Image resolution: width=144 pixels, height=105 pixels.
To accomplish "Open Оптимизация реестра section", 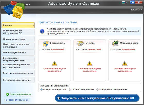I will click(x=18, y=39).
